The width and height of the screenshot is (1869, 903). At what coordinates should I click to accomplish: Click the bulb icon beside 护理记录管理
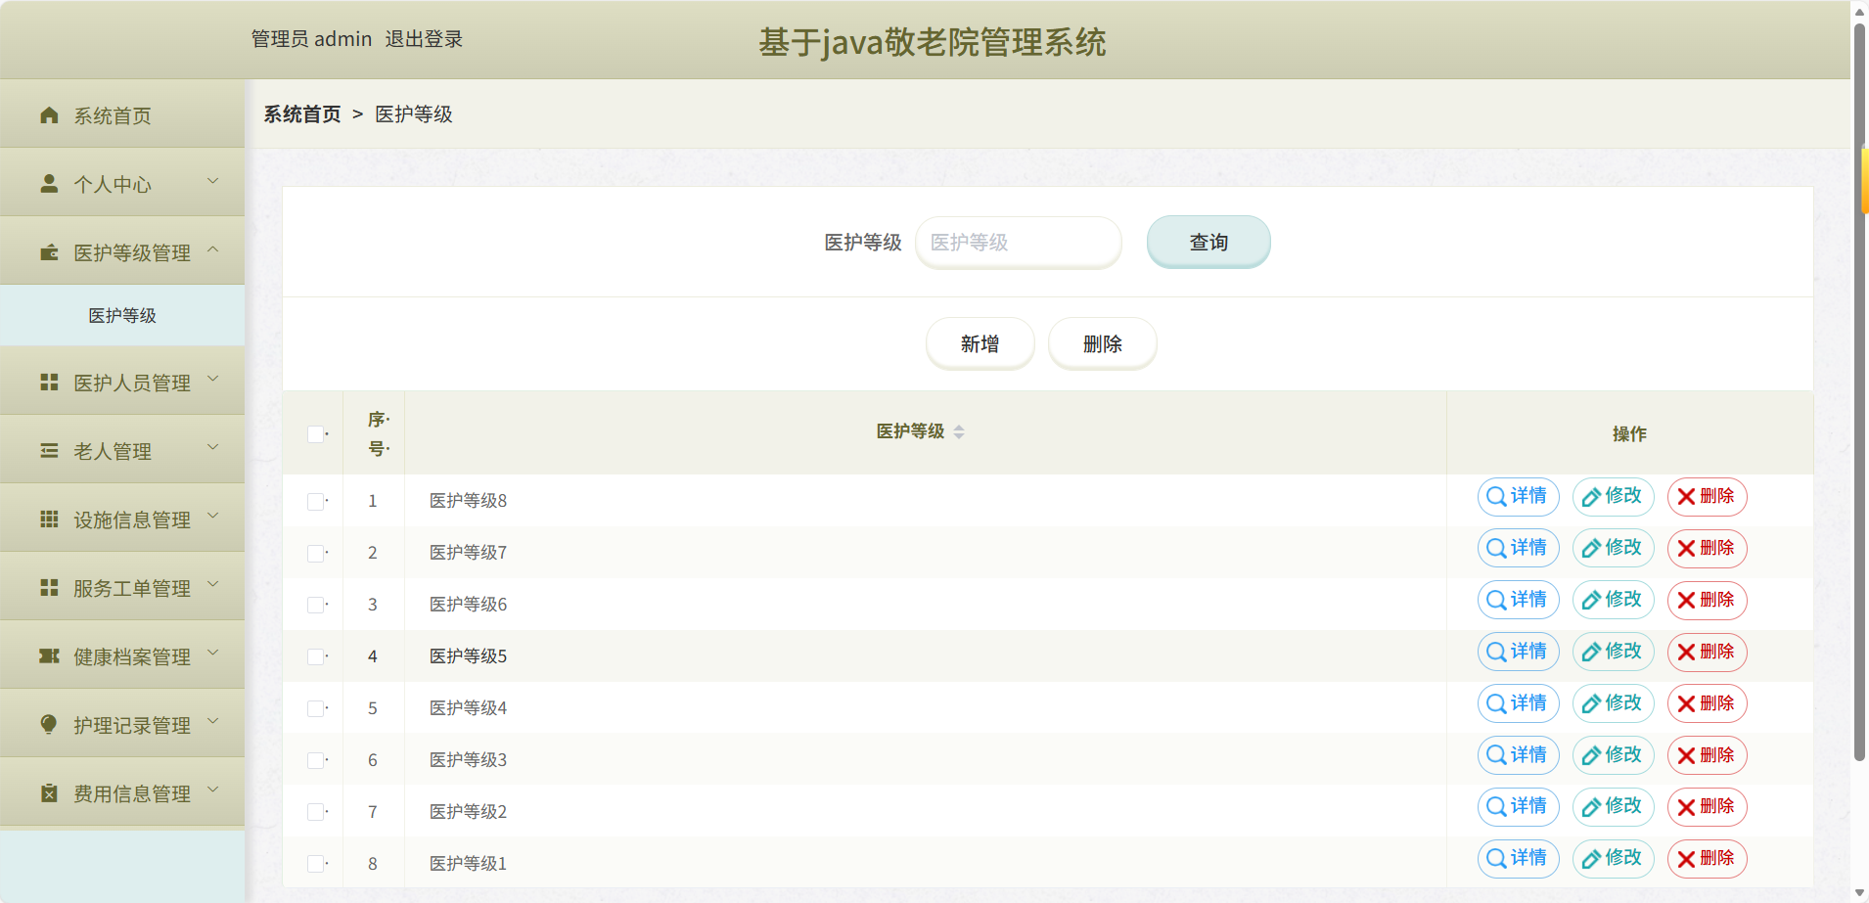49,725
